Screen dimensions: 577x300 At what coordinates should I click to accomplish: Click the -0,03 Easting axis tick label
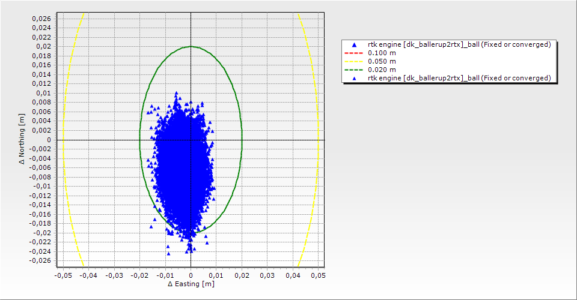114,275
